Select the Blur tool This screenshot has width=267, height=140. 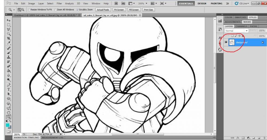click(9, 75)
